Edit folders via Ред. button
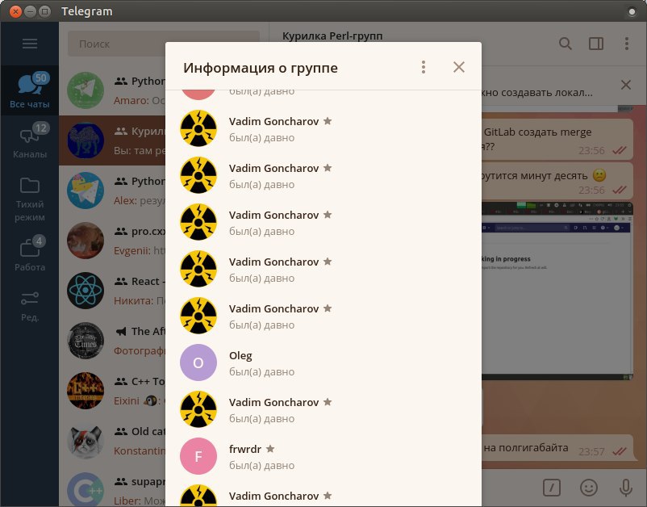The height and width of the screenshot is (507, 647). [30, 306]
